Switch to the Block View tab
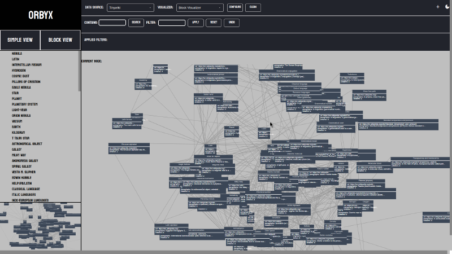 60,40
